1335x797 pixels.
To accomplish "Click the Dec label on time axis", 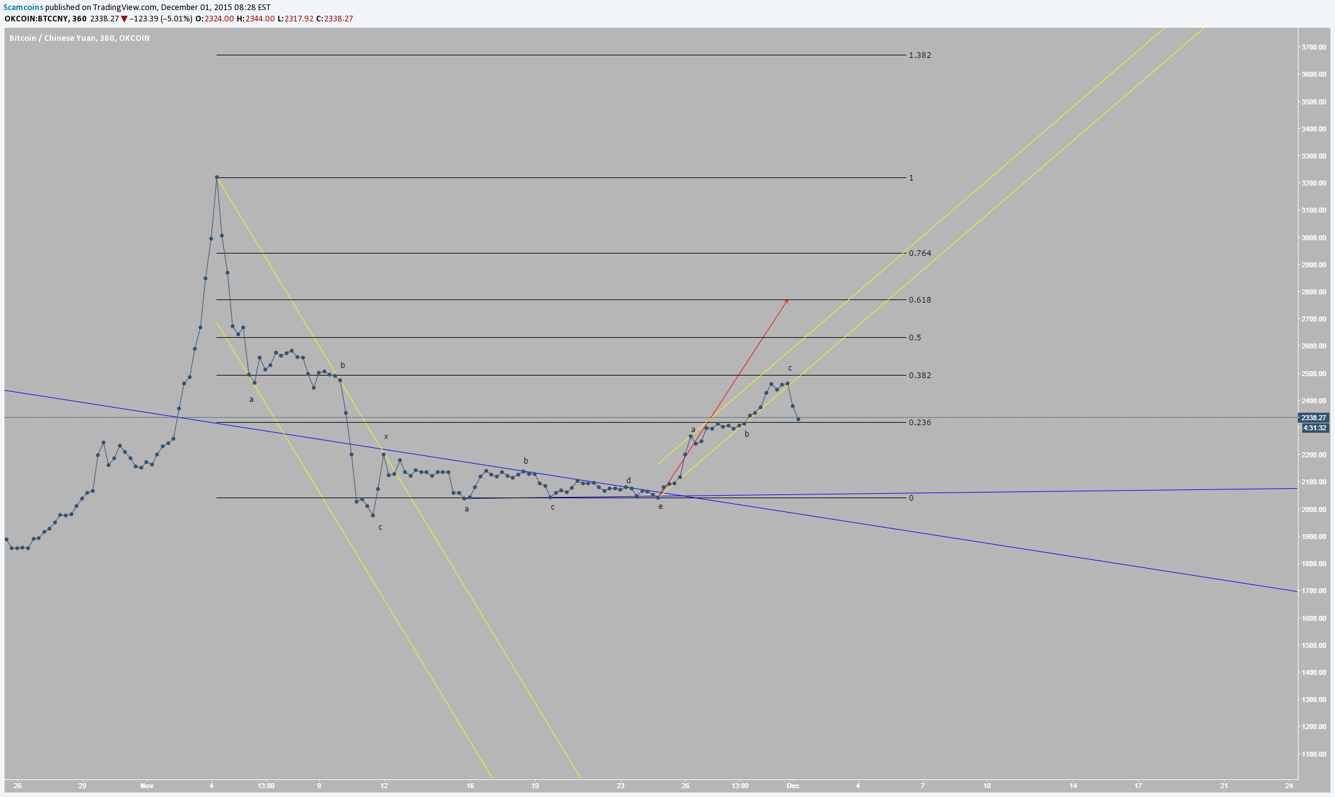I will (793, 786).
